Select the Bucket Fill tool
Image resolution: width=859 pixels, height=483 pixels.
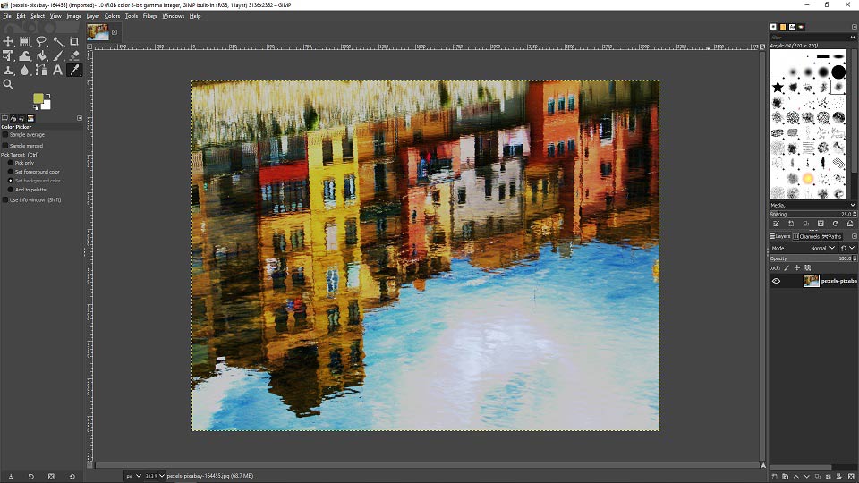(41, 55)
